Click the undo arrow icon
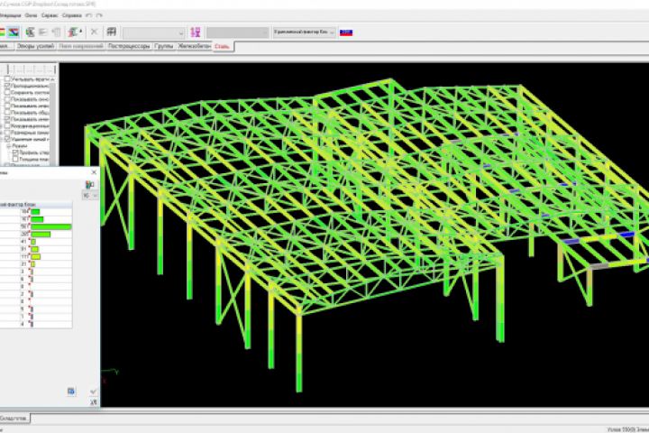This screenshot has width=649, height=433. click(x=88, y=15)
